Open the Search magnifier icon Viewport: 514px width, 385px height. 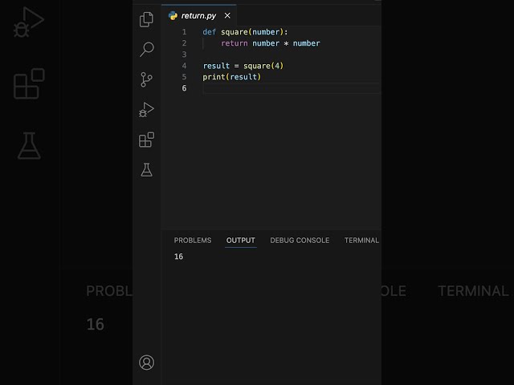pos(146,50)
